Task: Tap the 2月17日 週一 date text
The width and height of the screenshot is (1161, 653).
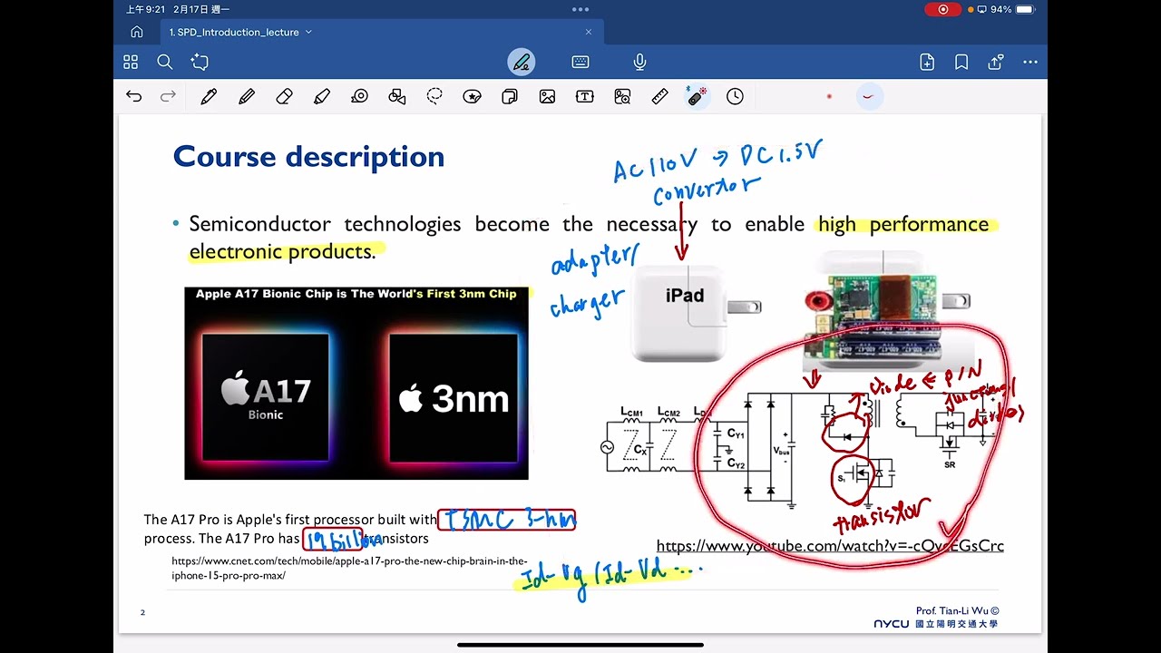Action: [x=200, y=9]
